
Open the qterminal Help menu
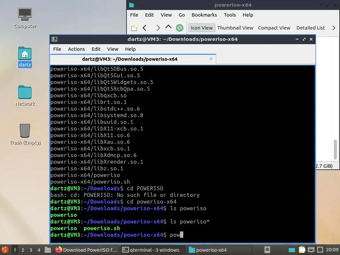(x=130, y=49)
